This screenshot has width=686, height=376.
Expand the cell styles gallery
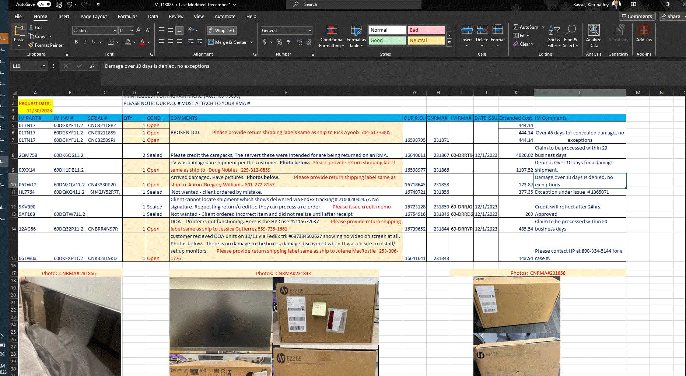(x=449, y=43)
